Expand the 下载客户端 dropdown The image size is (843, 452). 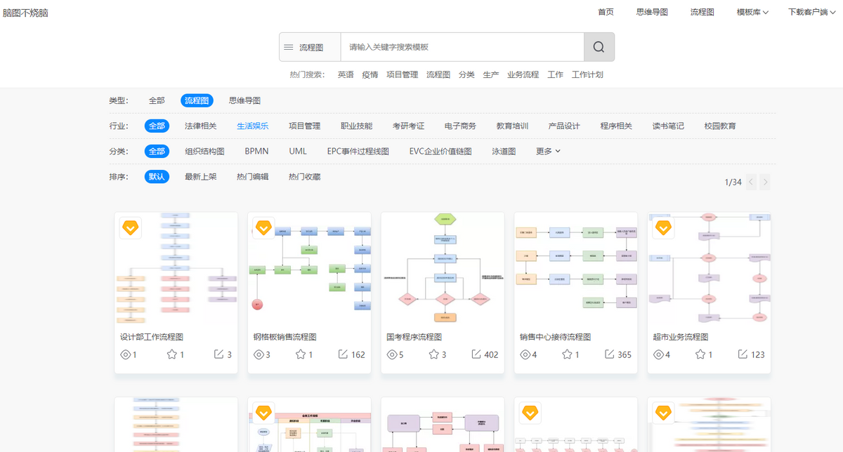[806, 12]
